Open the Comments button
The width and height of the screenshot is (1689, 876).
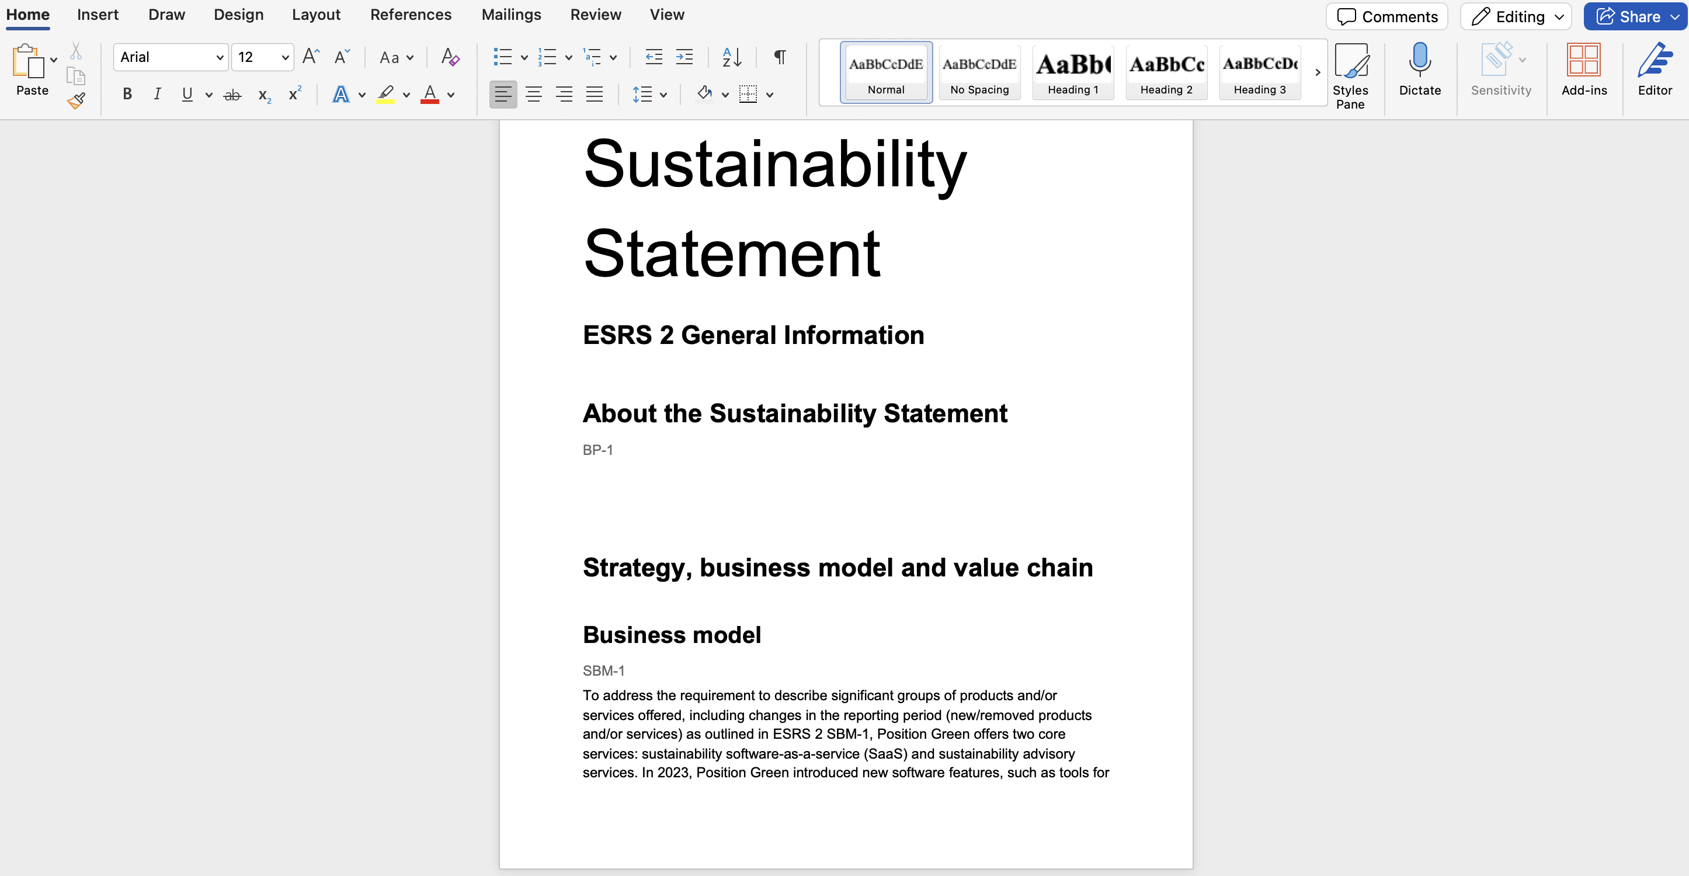point(1386,16)
